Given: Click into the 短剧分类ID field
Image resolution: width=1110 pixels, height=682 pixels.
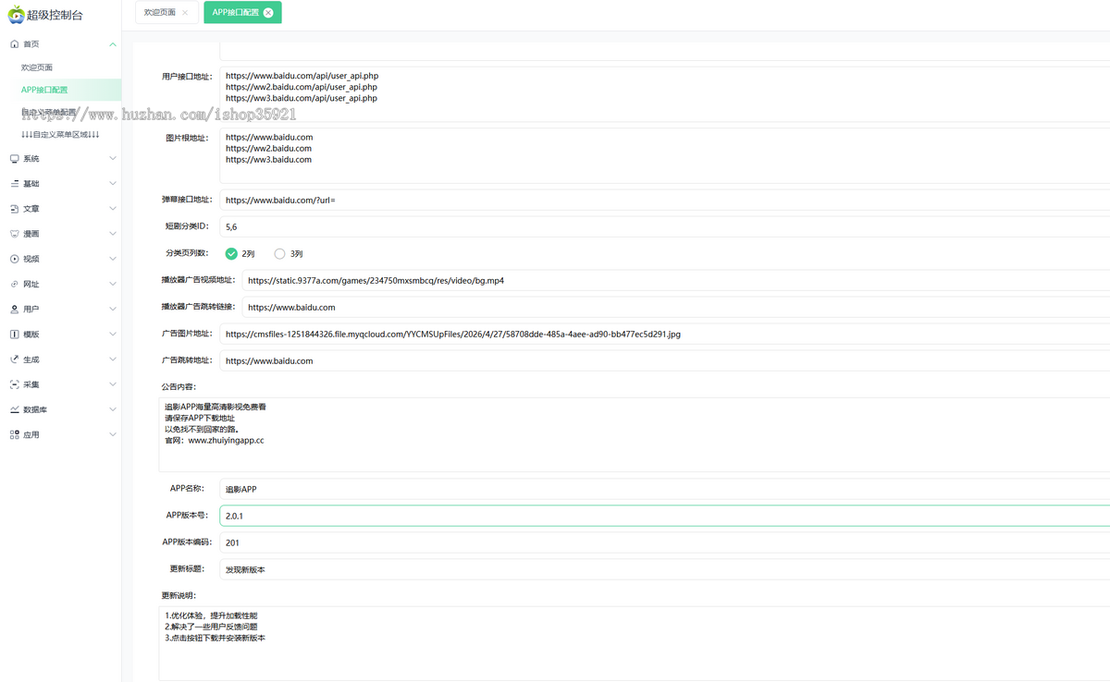Looking at the screenshot, I should [664, 226].
